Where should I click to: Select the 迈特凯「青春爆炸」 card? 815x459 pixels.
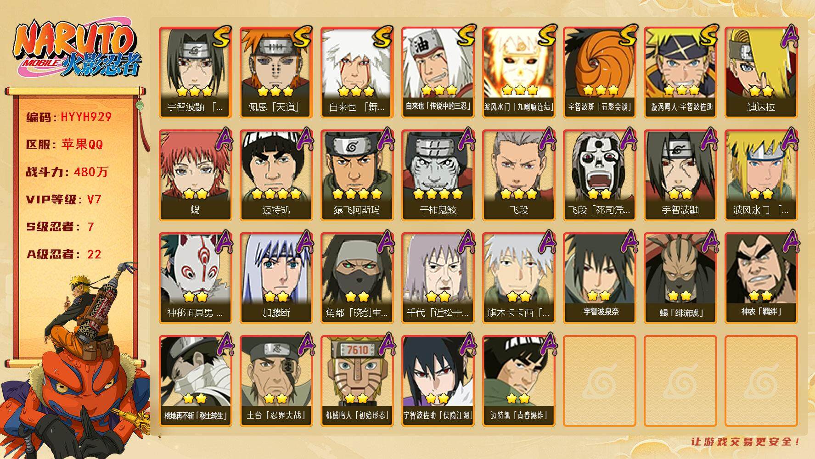pos(518,381)
